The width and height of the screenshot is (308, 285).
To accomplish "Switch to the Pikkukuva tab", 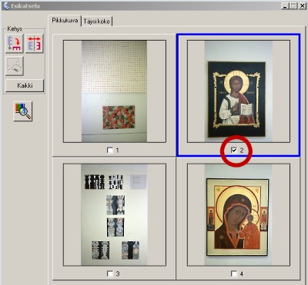I will pyautogui.click(x=65, y=21).
